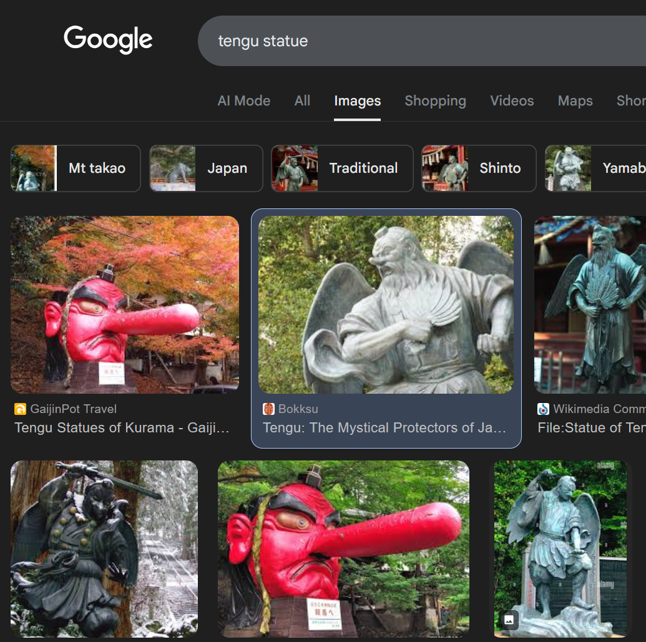Viewport: 646px width, 642px height.
Task: Click the tengu statue search field
Action: coord(422,41)
